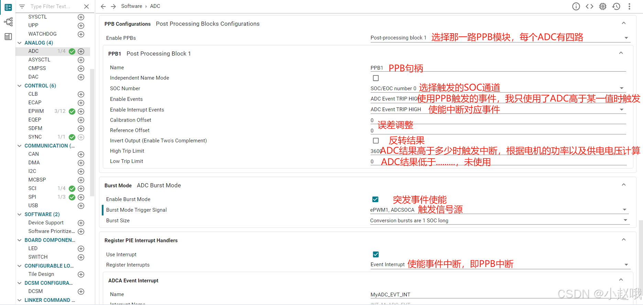
Task: Collapse the ANALOG category
Action: tap(20, 43)
